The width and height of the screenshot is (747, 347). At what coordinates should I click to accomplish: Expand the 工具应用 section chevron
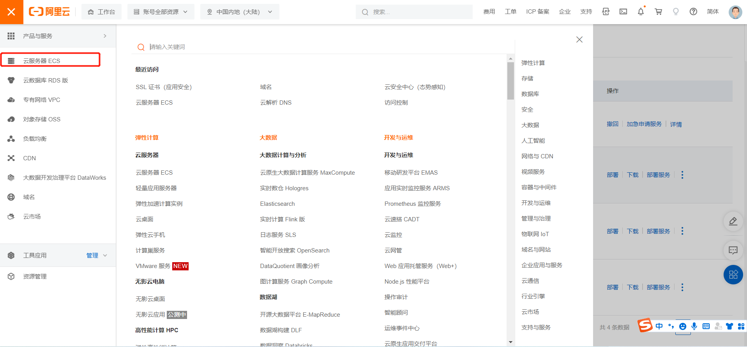105,255
